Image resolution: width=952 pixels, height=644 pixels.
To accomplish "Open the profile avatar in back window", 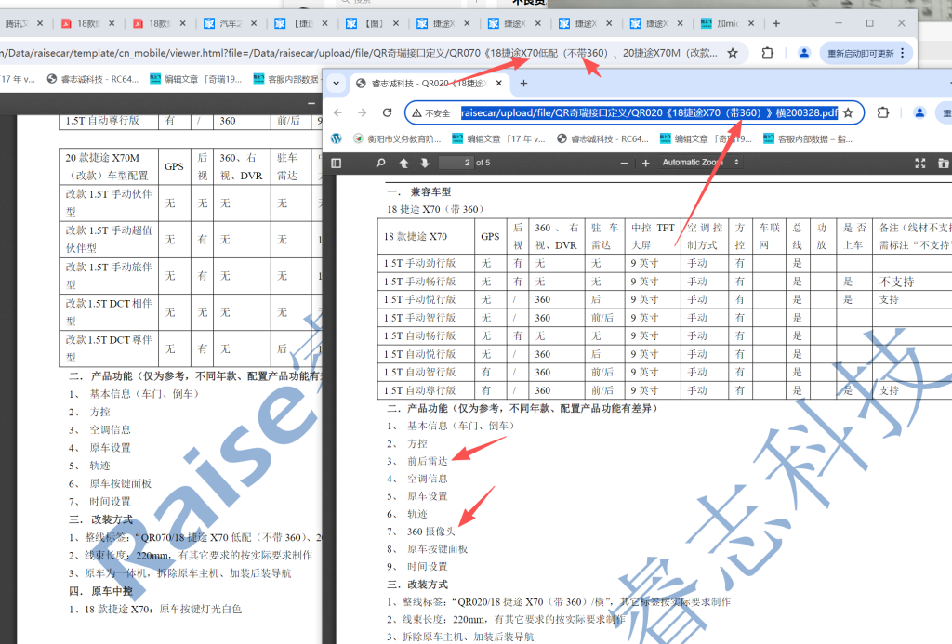I will point(804,53).
